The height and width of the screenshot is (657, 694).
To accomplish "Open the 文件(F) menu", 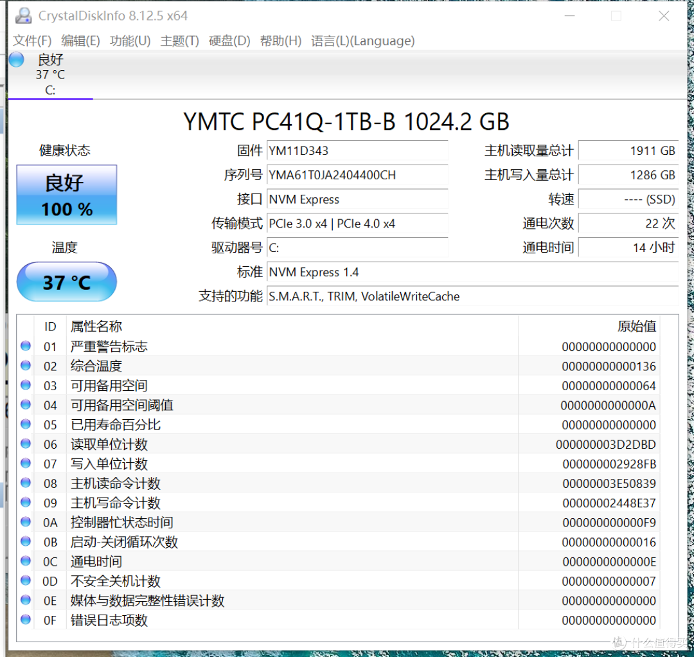I will coord(31,40).
